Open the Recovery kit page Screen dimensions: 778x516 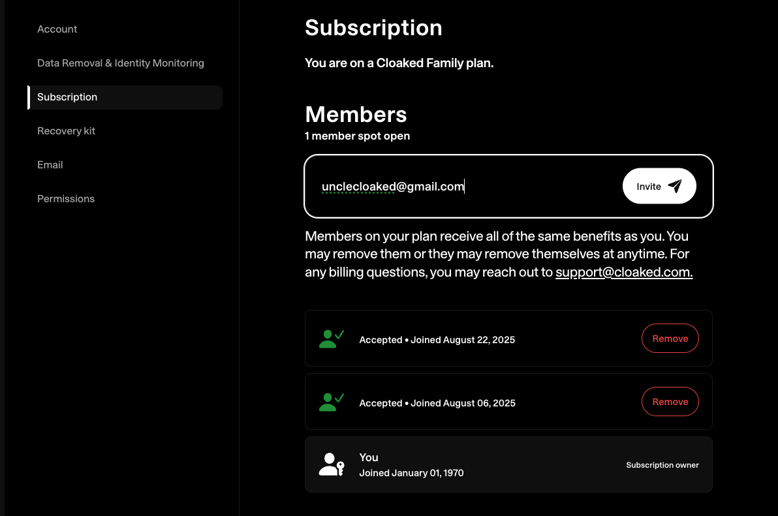point(66,131)
